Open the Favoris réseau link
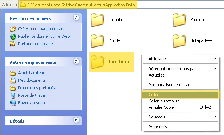224x135 pixels. pos(32,103)
